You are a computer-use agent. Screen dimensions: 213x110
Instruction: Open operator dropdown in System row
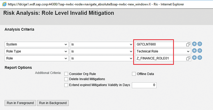click(x=101, y=44)
